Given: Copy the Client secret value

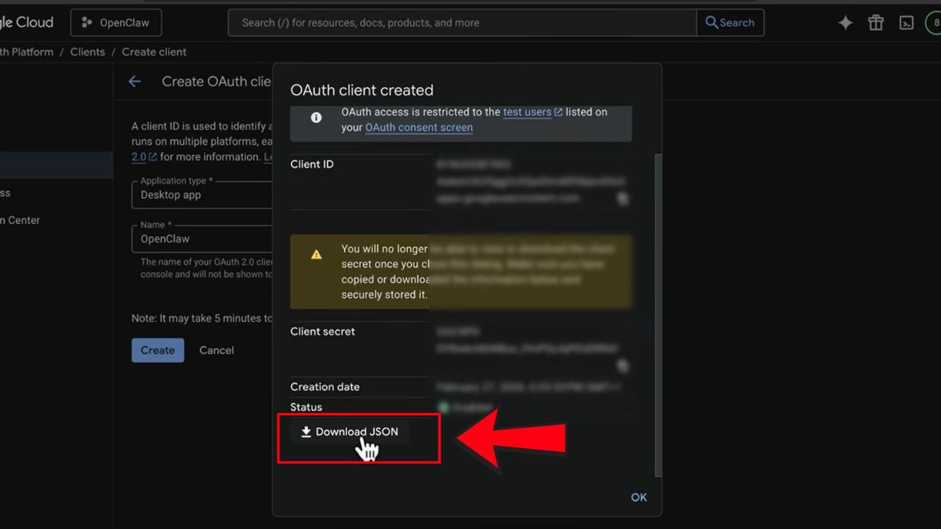Looking at the screenshot, I should 623,365.
